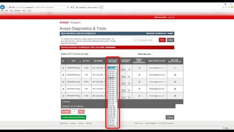Click the browser back arrow button
Image resolution: width=234 pixels, height=132 pixels.
pyautogui.click(x=3, y=7)
